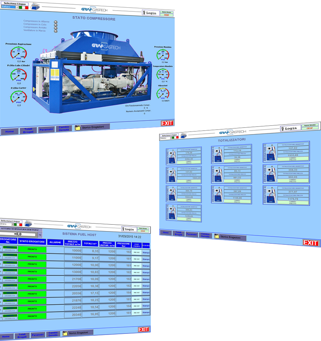The image size is (321, 341).
Task: Click Login in Stato Compressore screen
Action: pos(151,13)
